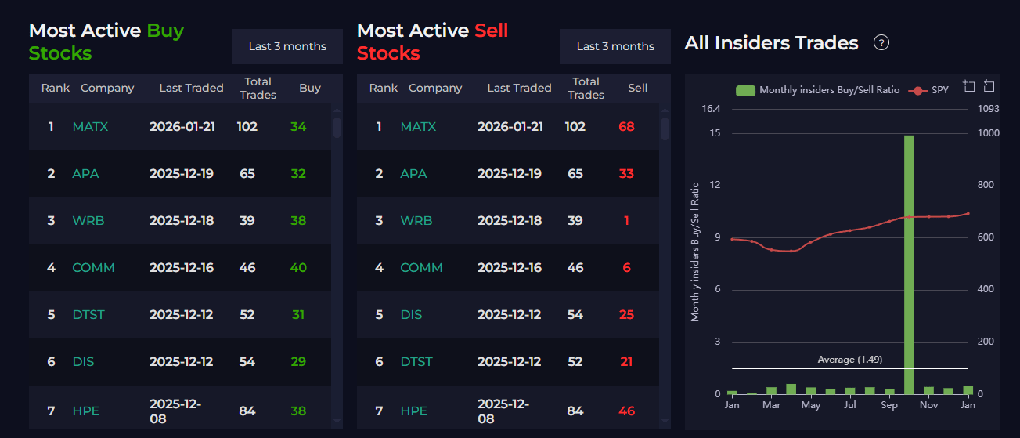Open DTST ticker in the Buy table

point(88,314)
